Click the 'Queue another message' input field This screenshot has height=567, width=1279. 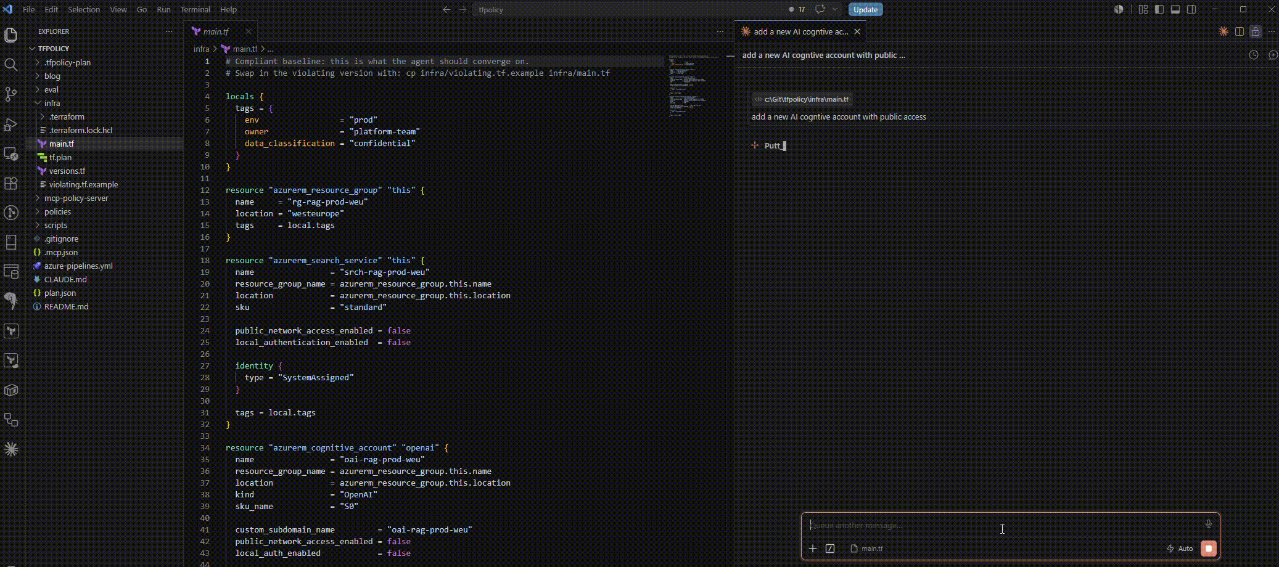1005,525
